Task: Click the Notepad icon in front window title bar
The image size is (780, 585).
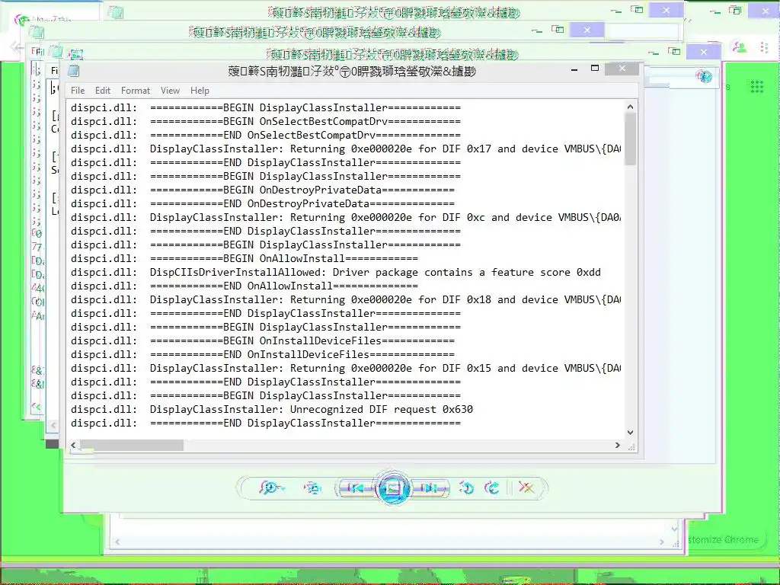Action: click(x=74, y=71)
